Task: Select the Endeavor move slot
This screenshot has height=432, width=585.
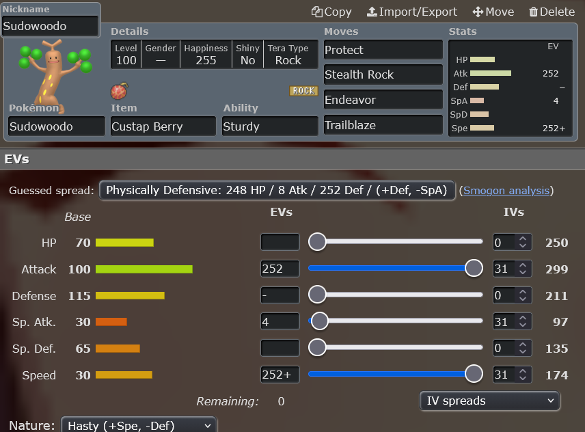Action: pos(383,100)
